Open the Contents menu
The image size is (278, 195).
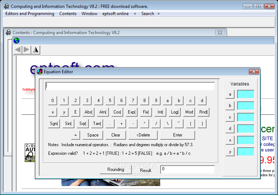[x=68, y=14]
